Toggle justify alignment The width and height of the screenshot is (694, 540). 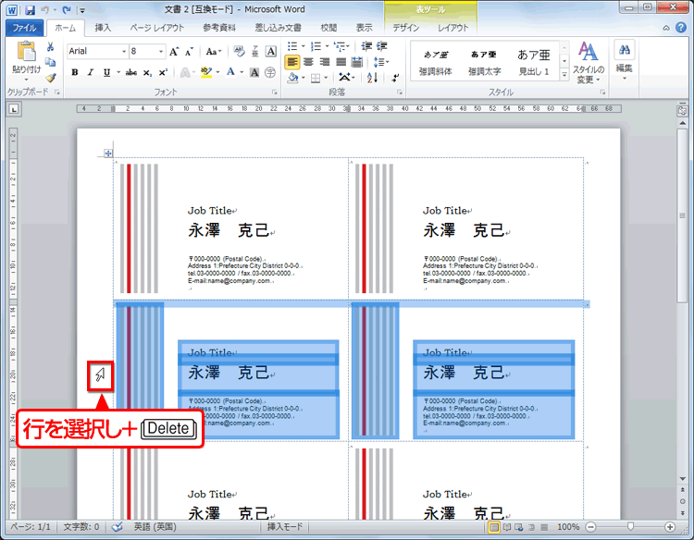pos(341,62)
